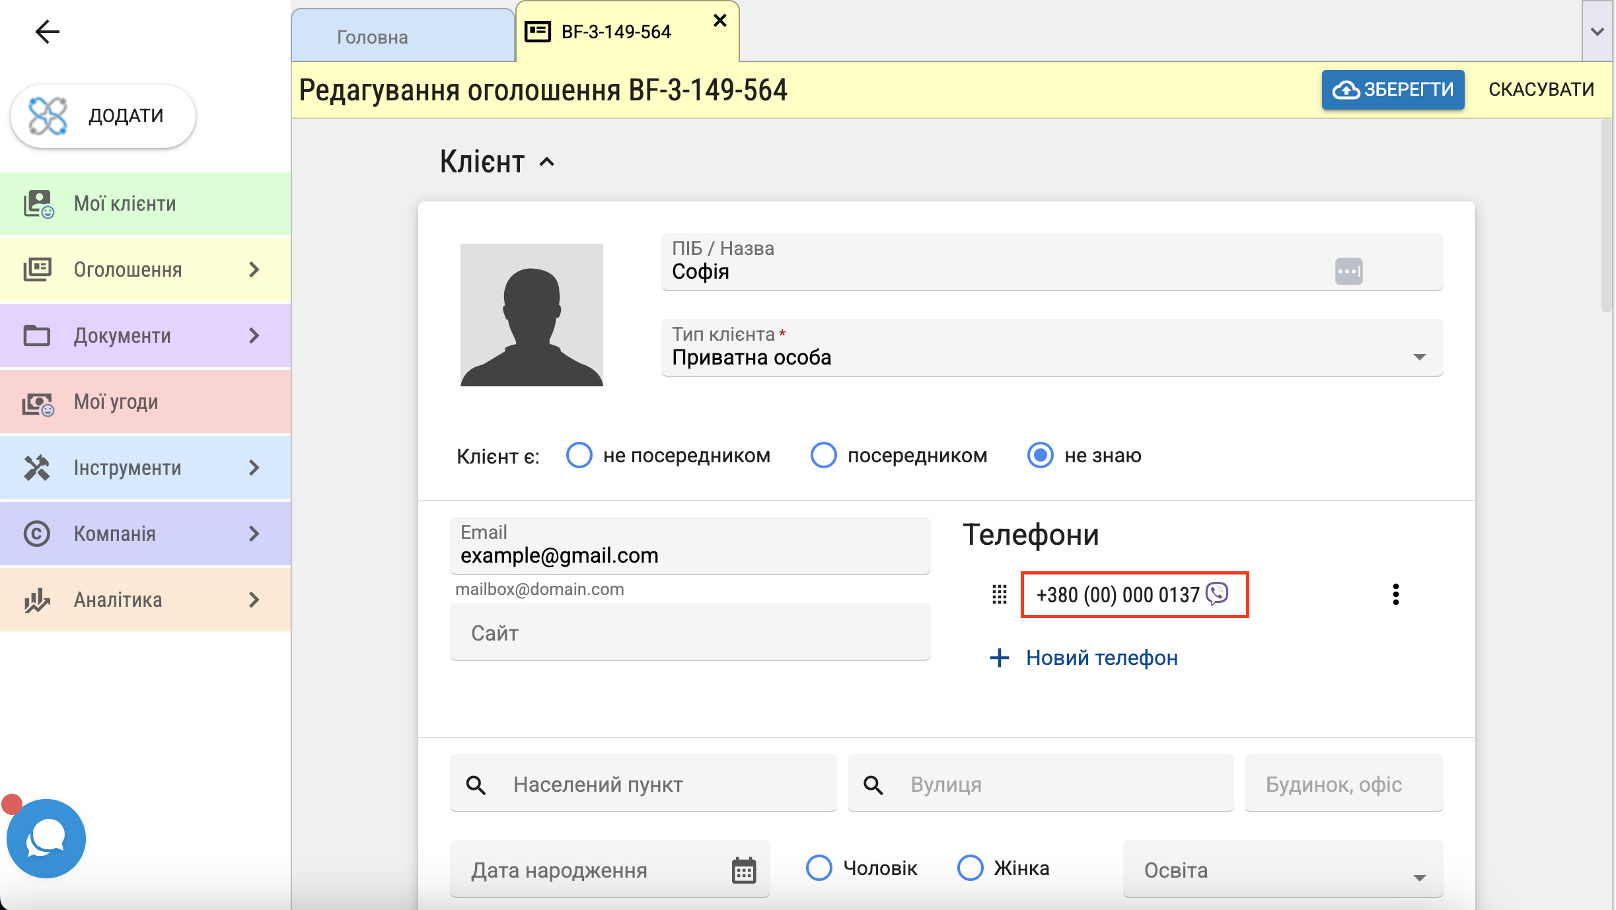Click the Аналітика chart icon

click(37, 600)
